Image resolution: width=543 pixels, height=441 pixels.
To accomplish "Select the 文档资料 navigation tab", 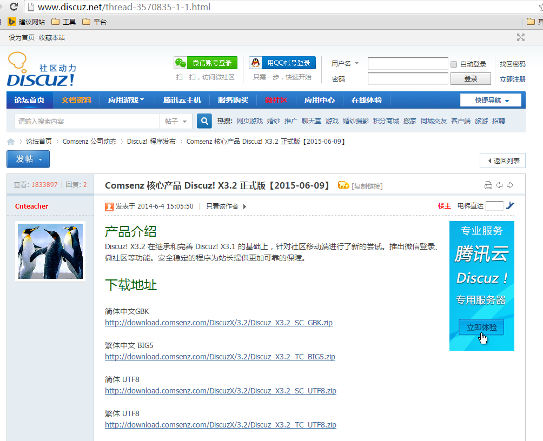I will (76, 100).
